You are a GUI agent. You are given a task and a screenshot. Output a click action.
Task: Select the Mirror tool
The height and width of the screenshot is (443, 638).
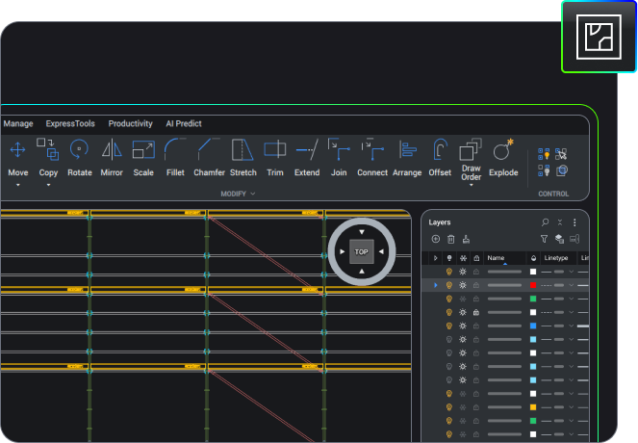[x=112, y=150]
